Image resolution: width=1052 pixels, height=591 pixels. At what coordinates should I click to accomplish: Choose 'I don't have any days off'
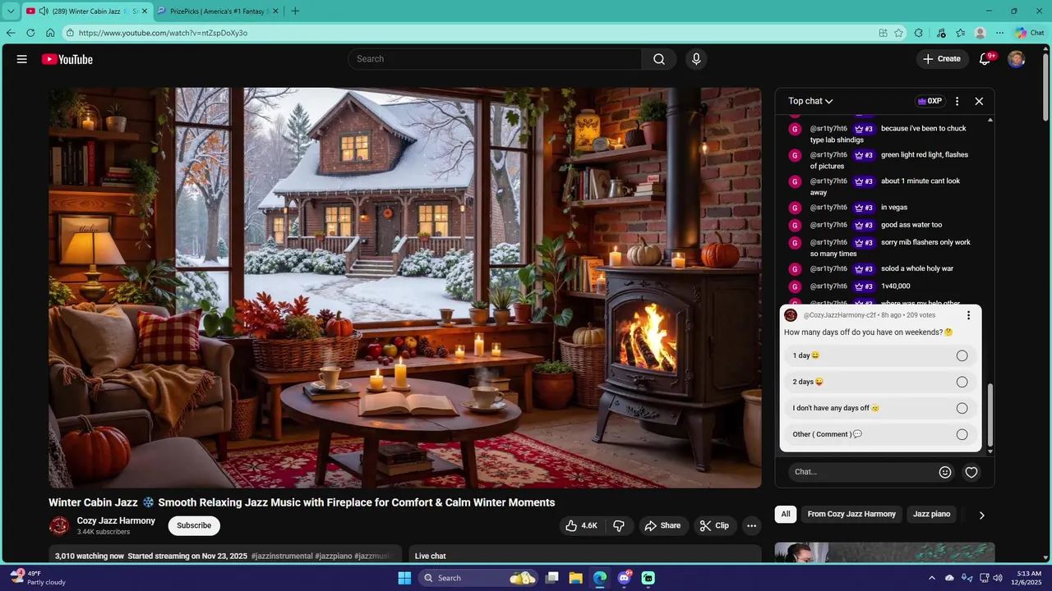point(880,408)
